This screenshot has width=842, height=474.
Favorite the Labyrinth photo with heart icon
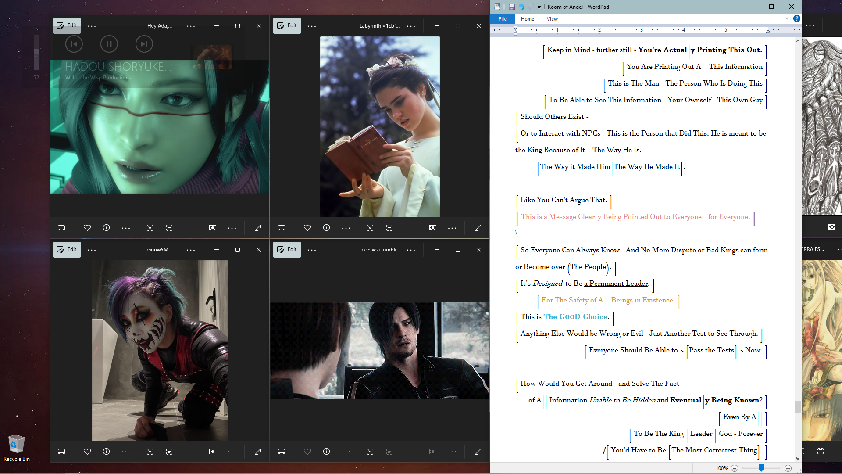click(307, 228)
